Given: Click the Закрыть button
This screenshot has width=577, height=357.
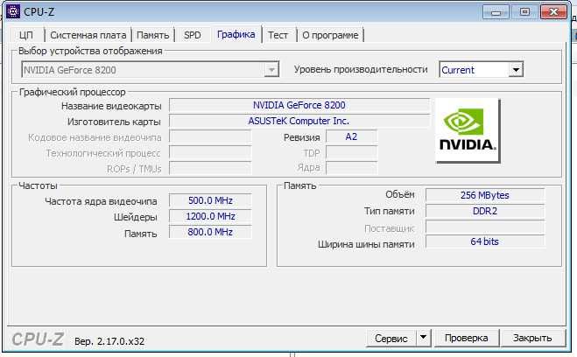Looking at the screenshot, I should [x=532, y=338].
